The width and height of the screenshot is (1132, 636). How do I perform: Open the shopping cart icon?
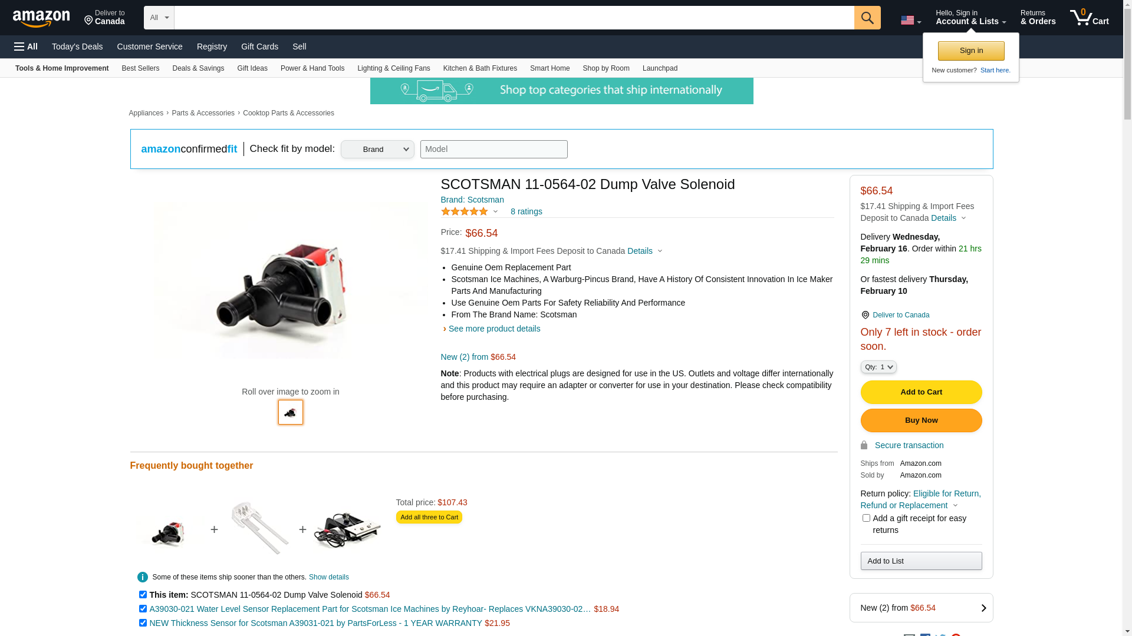pyautogui.click(x=1089, y=18)
